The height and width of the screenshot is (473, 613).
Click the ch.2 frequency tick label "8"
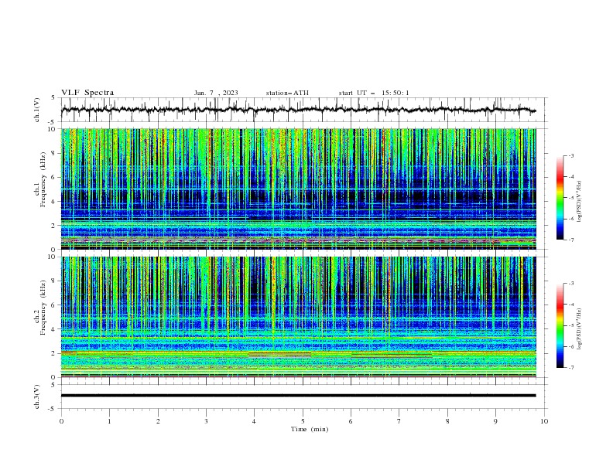click(55, 281)
